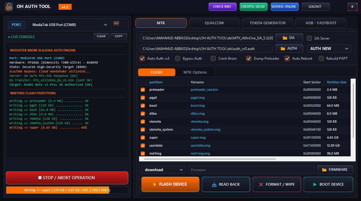Click the preloader_raw.bin filename cell
Screen dimensions: 361x201
coord(204,90)
